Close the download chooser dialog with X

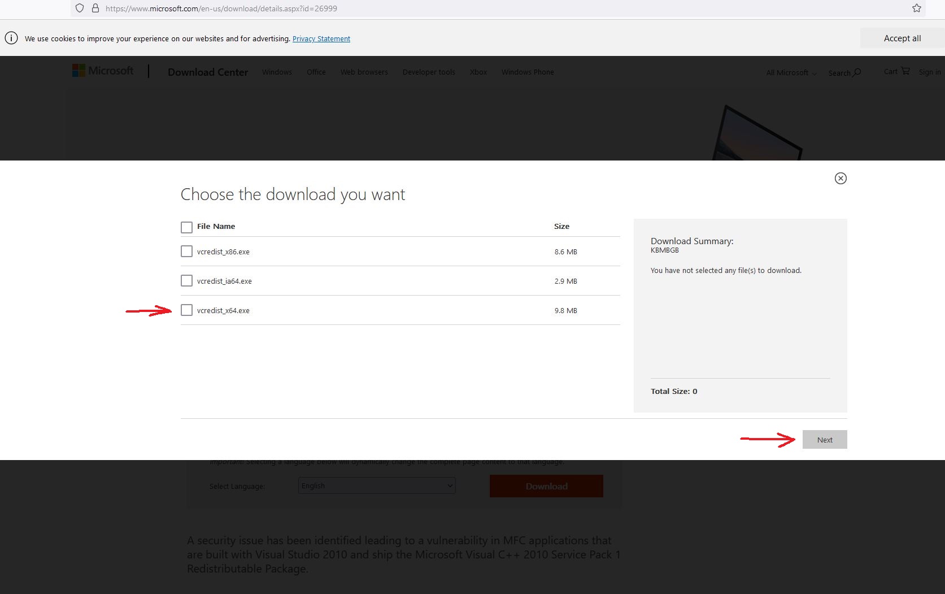click(841, 178)
